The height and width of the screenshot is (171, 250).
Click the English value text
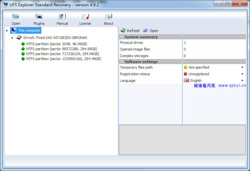196,81
